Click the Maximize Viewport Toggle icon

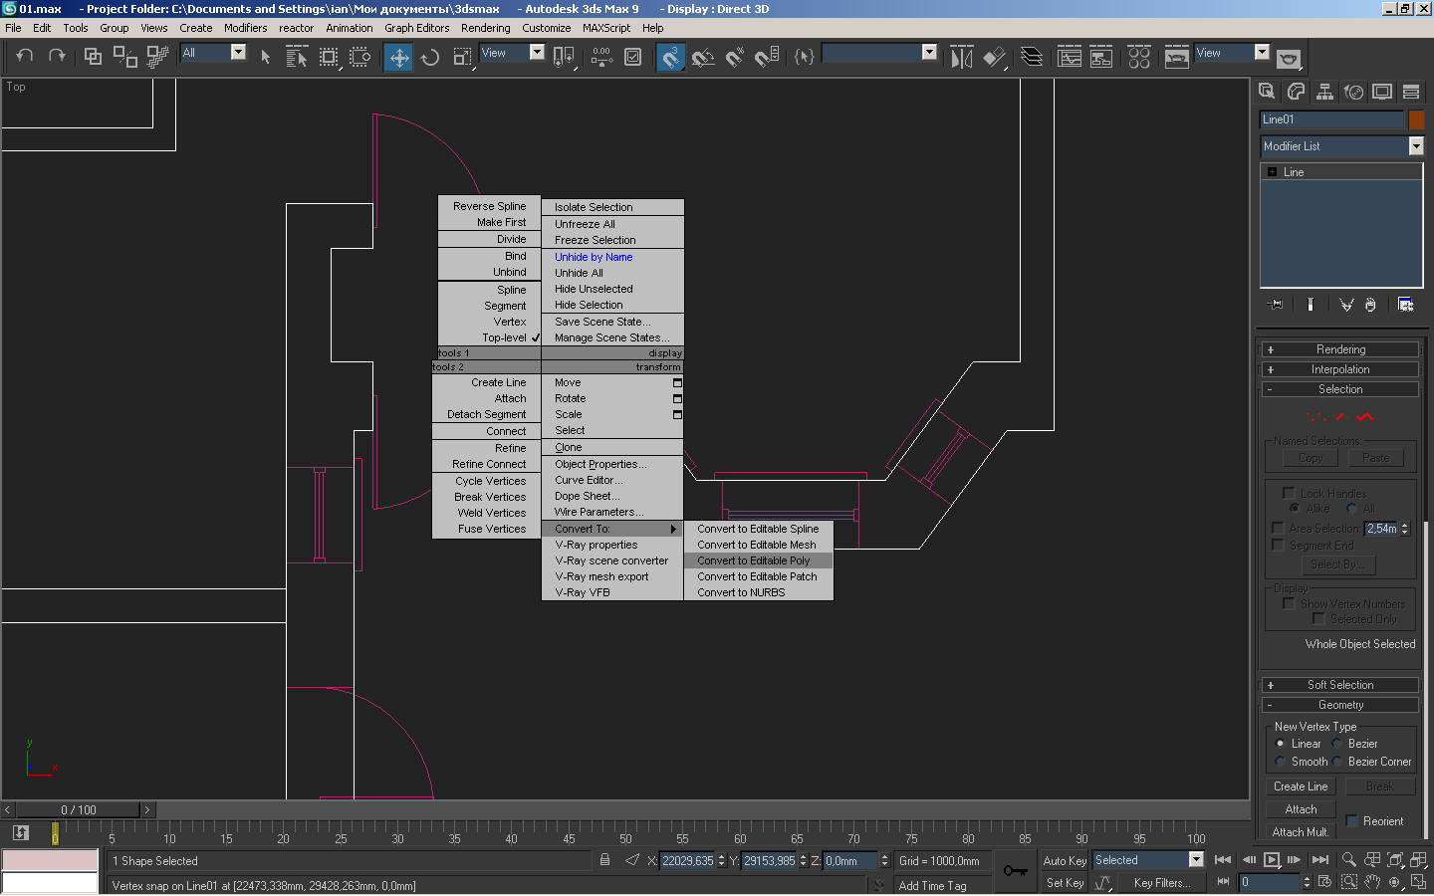[x=1418, y=882]
